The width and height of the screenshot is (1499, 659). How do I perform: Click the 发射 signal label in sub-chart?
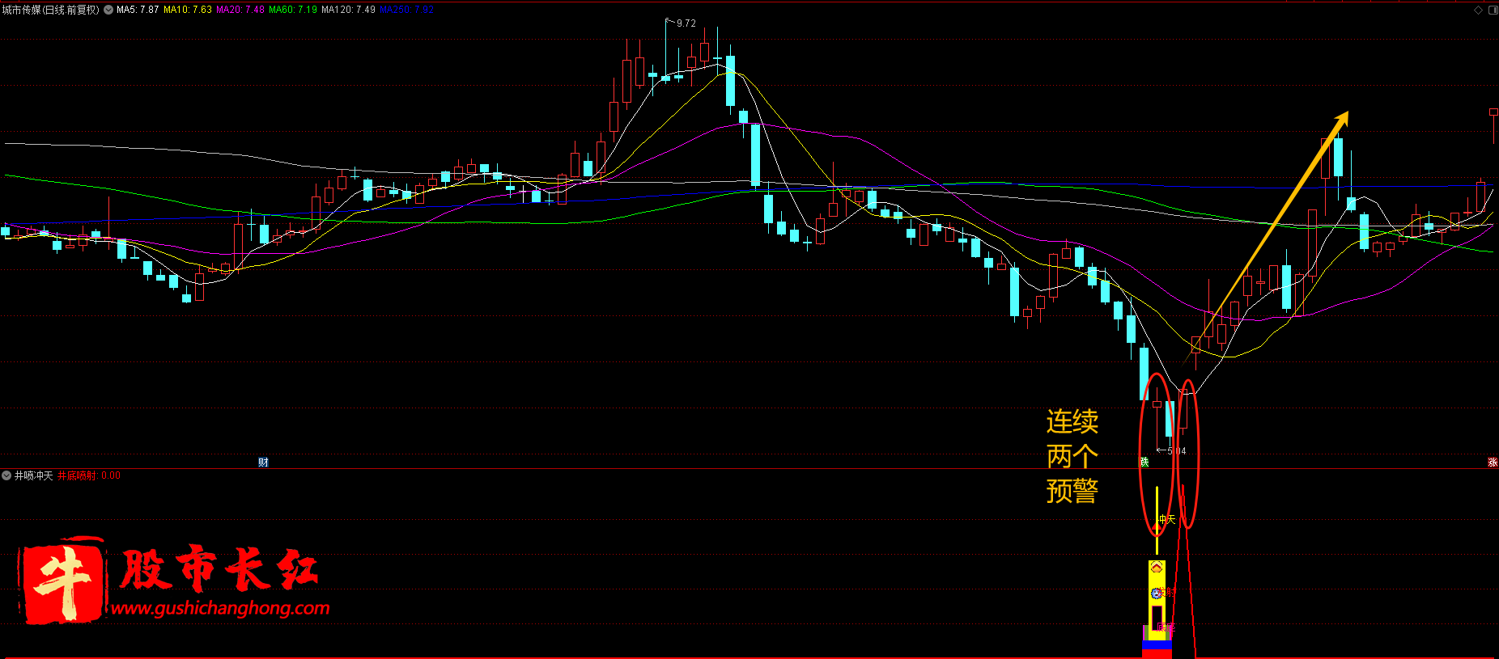point(1167,592)
